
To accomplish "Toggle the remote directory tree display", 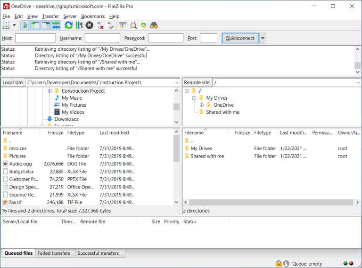I will 45,25.
